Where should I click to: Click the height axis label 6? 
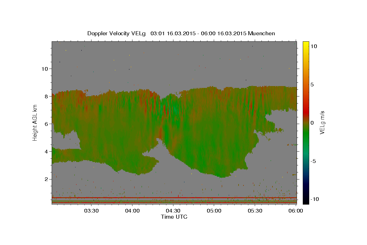[x=46, y=124]
